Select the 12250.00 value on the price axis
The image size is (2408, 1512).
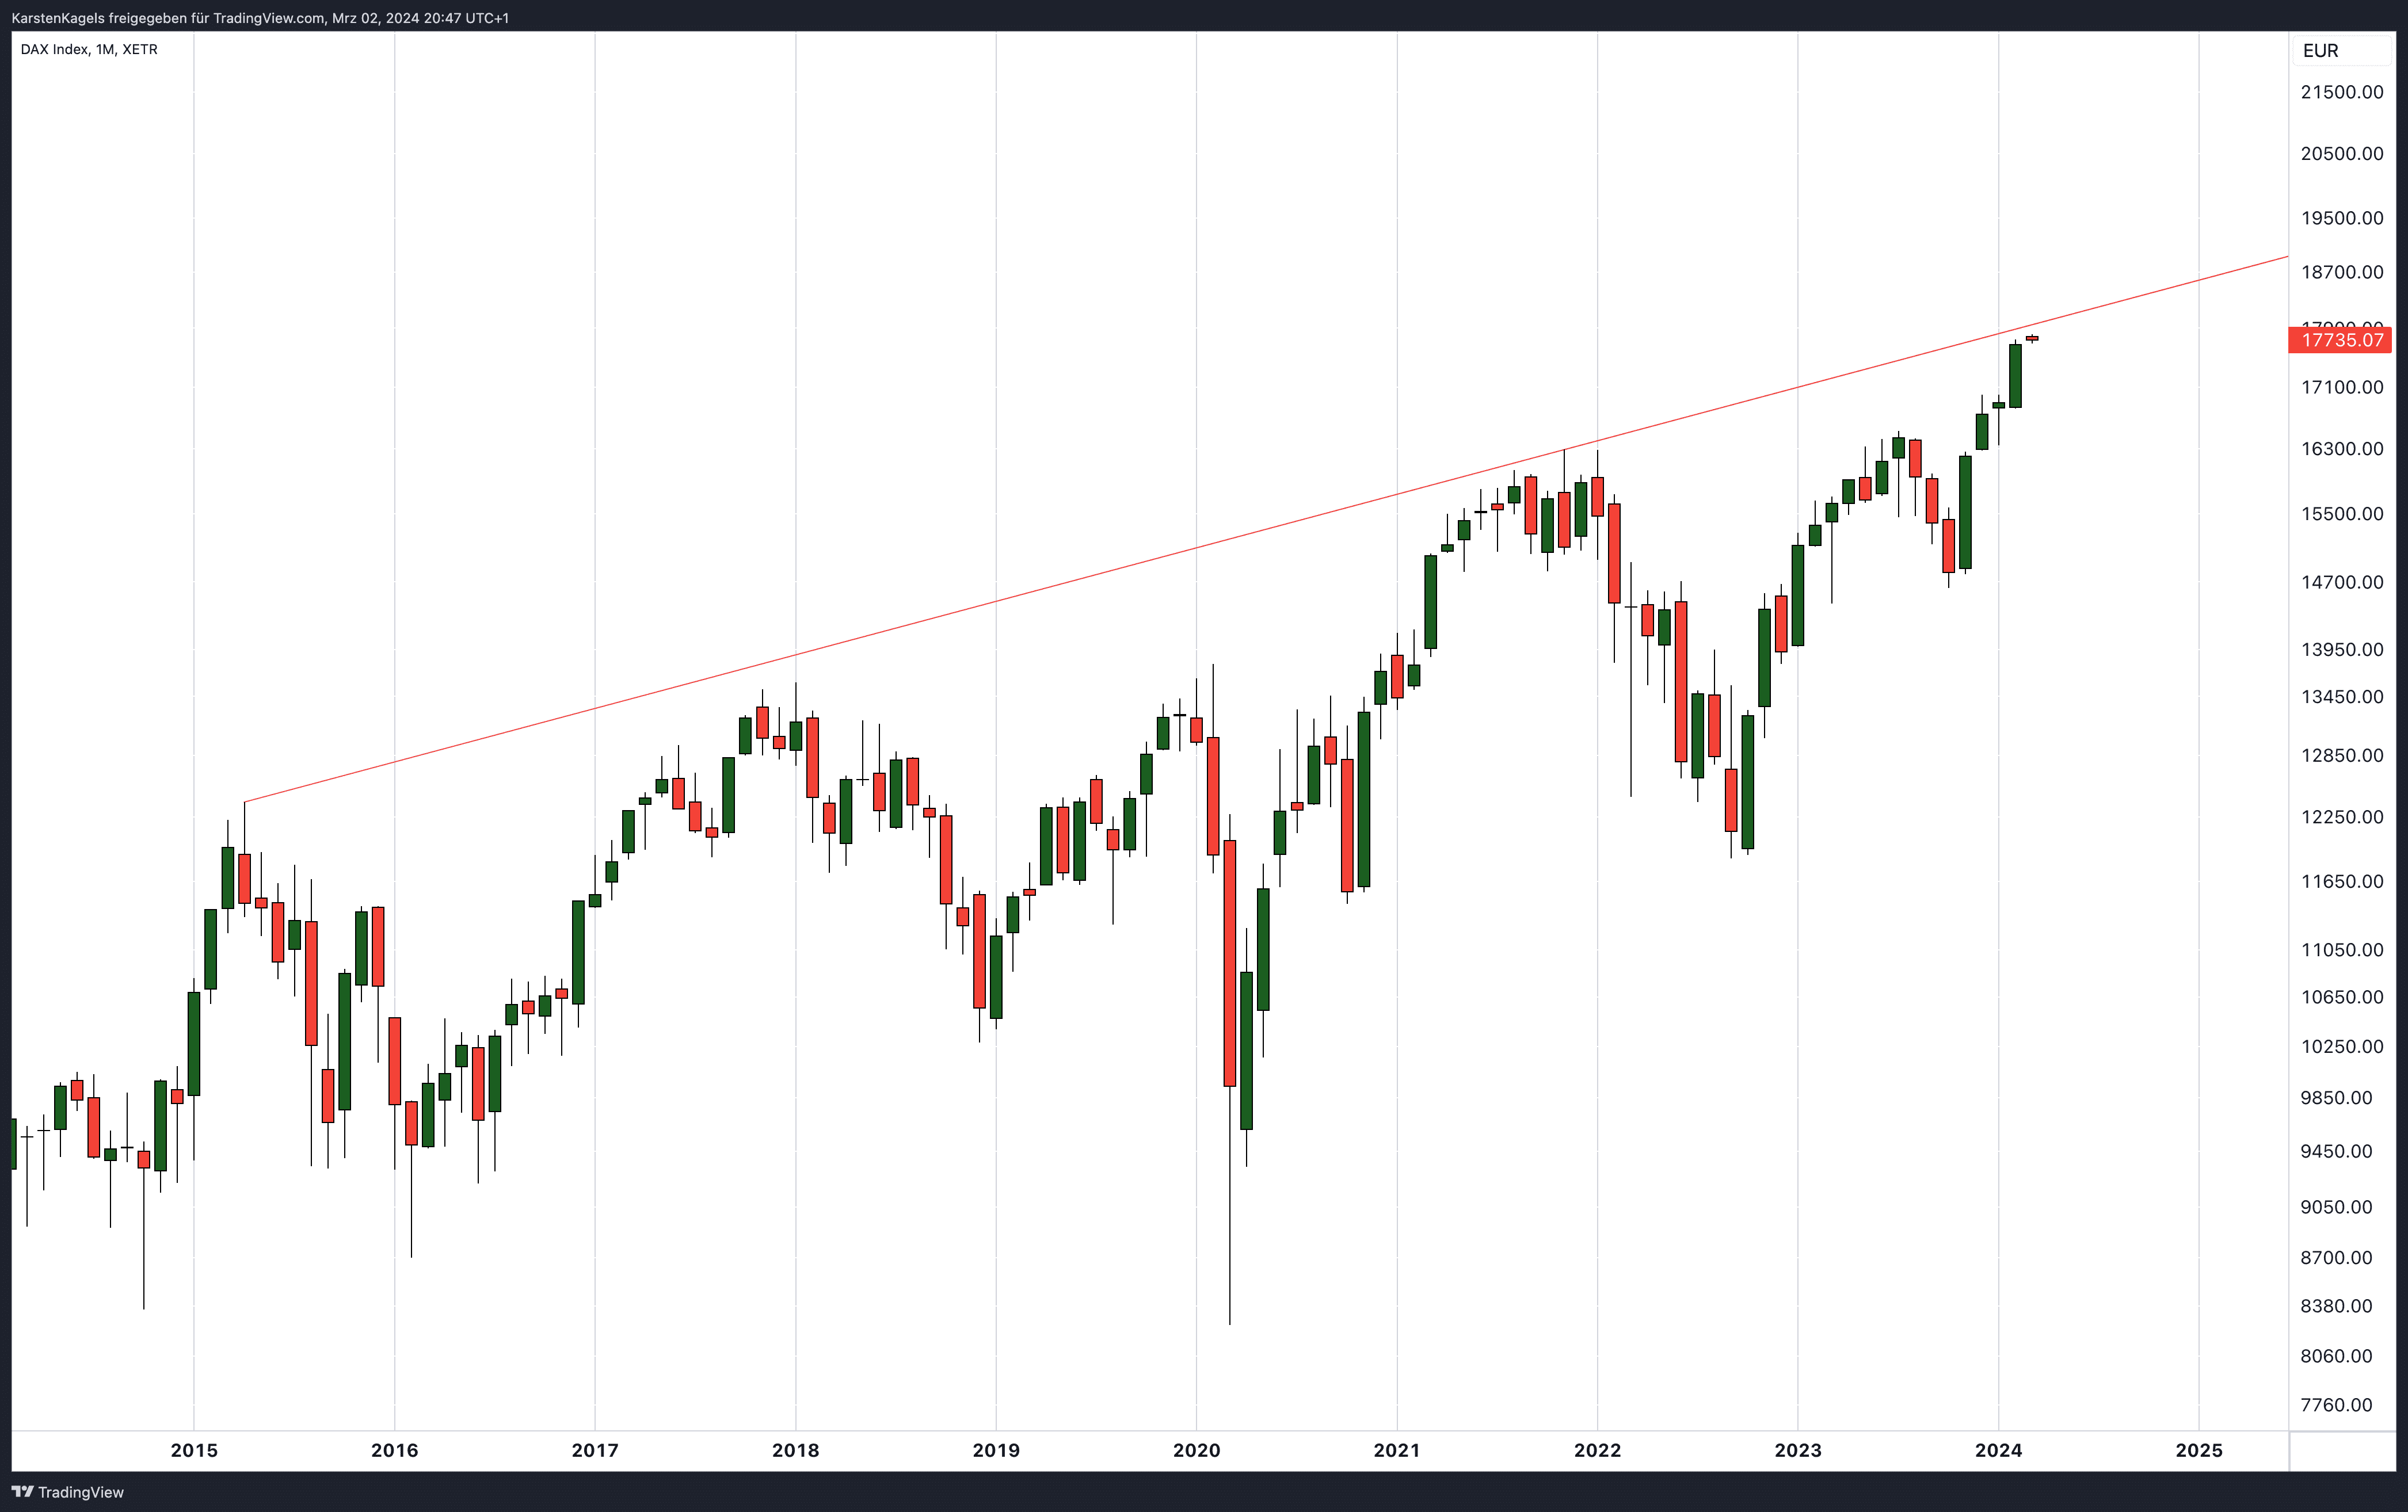[x=2342, y=817]
